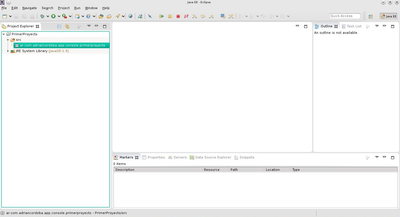Image resolution: width=400 pixels, height=217 pixels.
Task: Launch a debug session using the bug icon
Action: click(43, 16)
